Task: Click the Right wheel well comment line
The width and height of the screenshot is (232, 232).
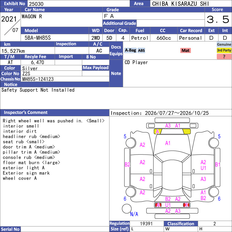Action: tap(54, 121)
